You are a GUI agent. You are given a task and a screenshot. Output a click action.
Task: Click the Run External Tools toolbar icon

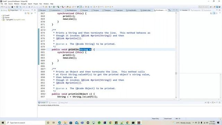[x=62, y=7]
